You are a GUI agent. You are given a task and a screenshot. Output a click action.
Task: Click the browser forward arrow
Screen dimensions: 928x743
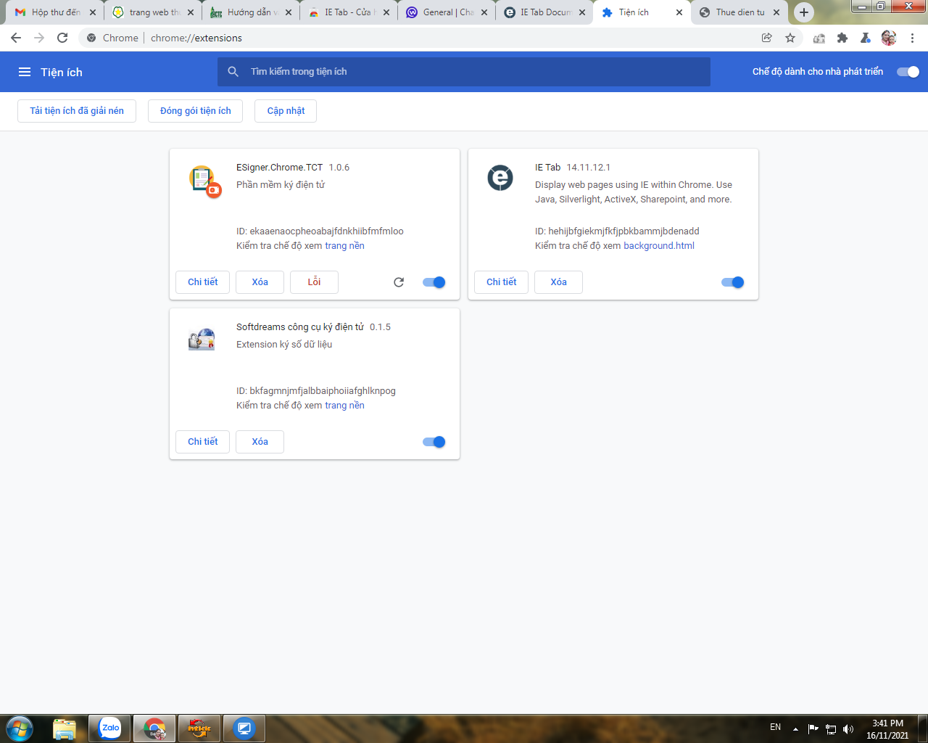(39, 38)
